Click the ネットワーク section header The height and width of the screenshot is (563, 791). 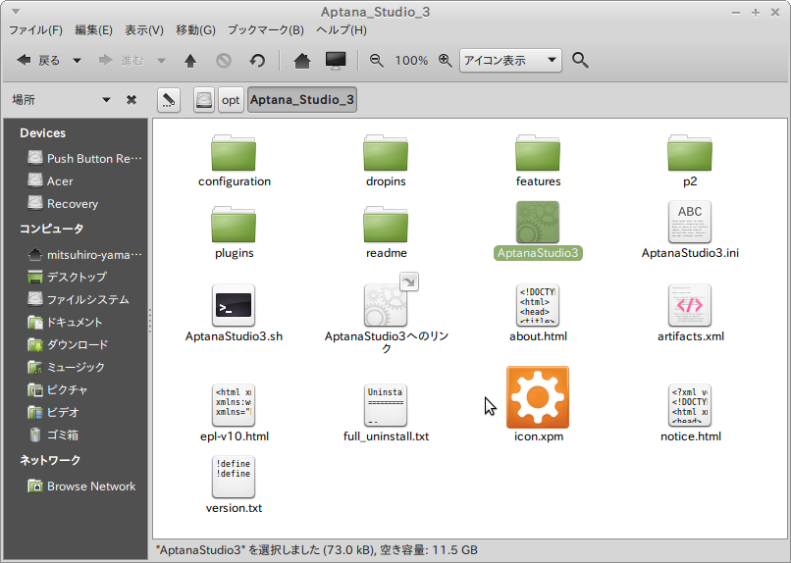pos(50,460)
